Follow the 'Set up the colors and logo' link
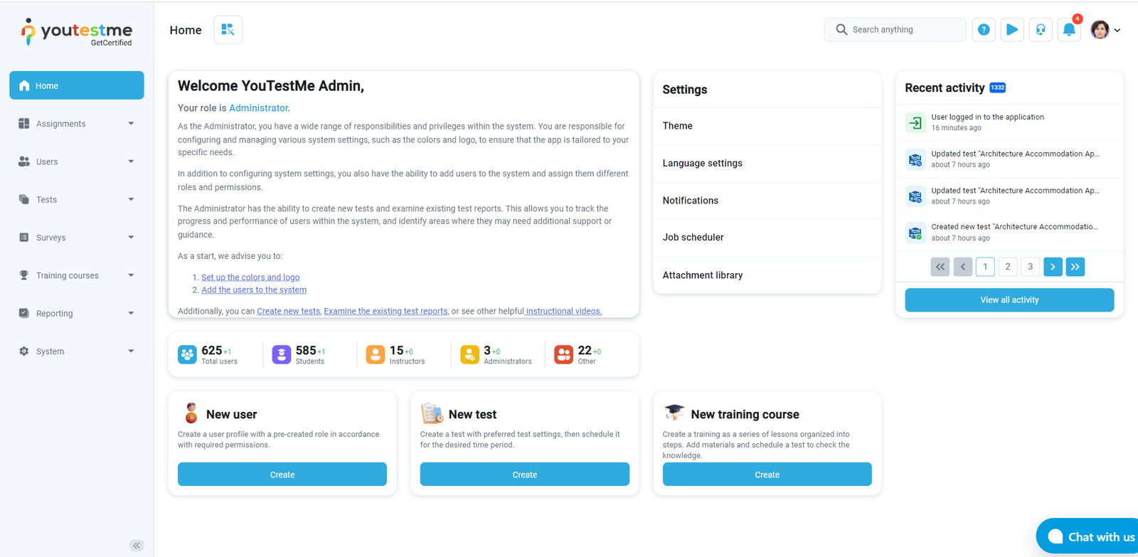The width and height of the screenshot is (1138, 557). click(250, 277)
